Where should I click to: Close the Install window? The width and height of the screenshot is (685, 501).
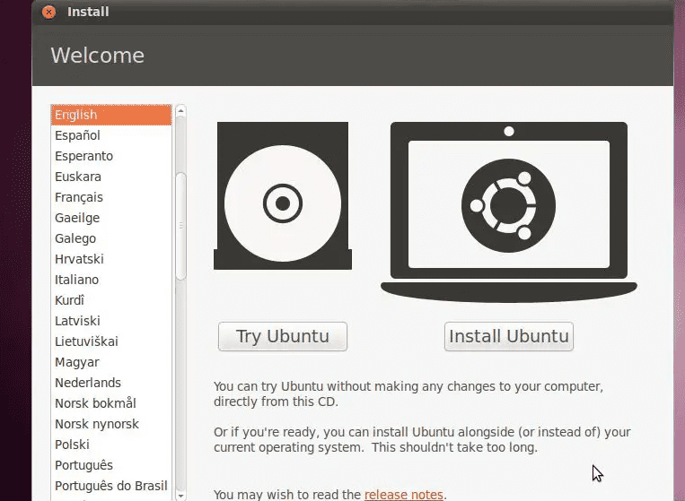(x=48, y=12)
